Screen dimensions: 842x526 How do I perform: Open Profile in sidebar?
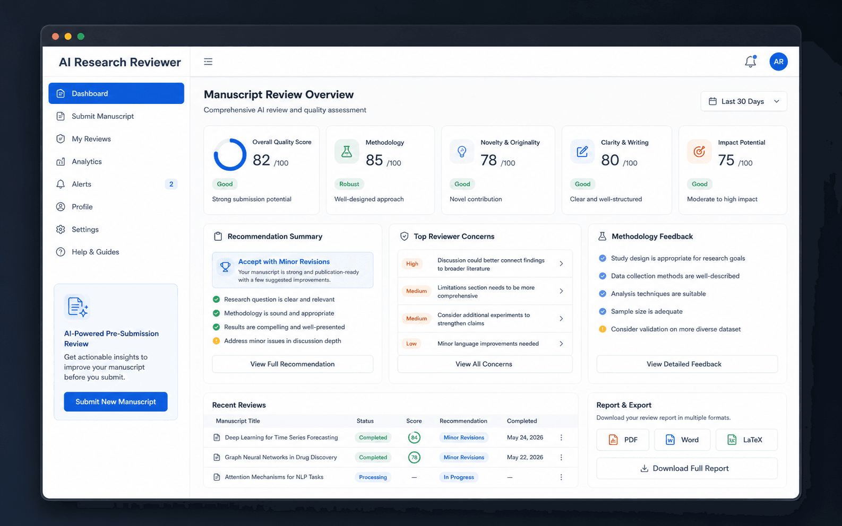116,207
